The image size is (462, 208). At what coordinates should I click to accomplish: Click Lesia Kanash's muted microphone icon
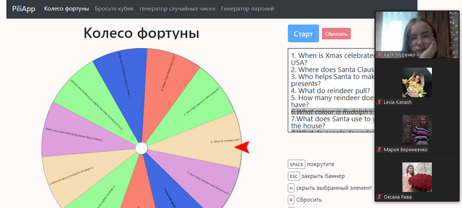tap(379, 102)
